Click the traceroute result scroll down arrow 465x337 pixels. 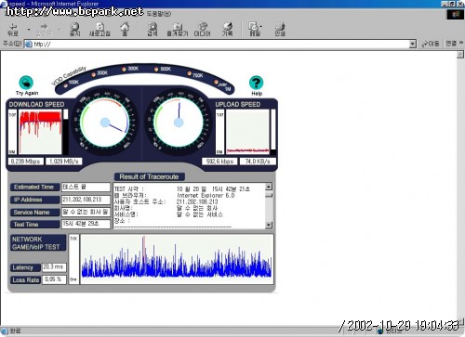pos(269,225)
